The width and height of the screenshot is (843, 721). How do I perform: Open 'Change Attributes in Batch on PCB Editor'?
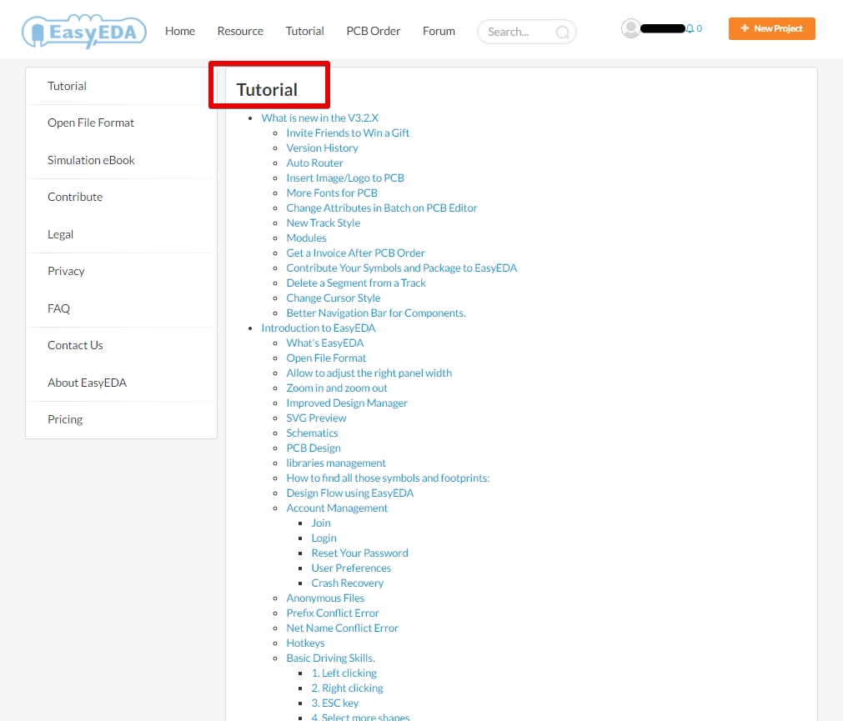(x=382, y=208)
